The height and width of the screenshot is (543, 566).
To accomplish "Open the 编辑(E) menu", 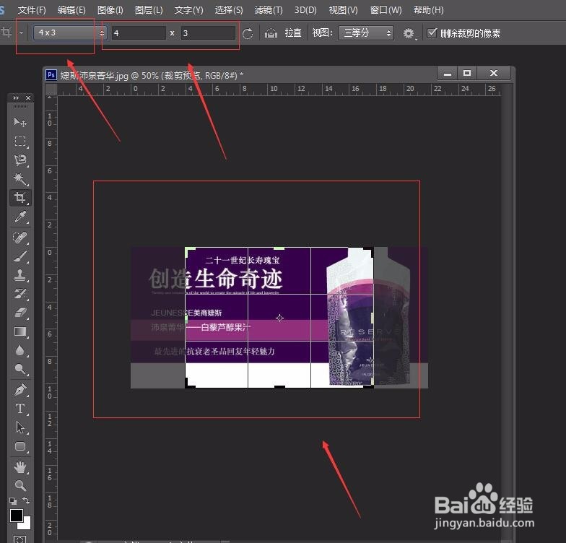I will [x=71, y=10].
